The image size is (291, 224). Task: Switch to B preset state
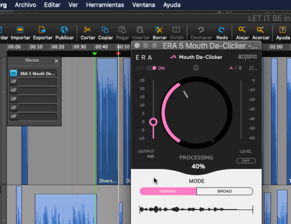click(x=240, y=68)
